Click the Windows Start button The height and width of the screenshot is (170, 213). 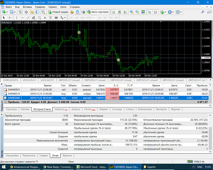coord(4,167)
